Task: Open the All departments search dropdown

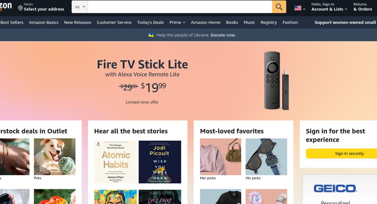Action: tap(80, 7)
